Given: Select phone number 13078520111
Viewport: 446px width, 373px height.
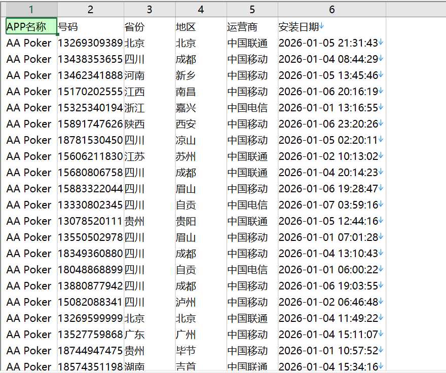Looking at the screenshot, I should click(x=90, y=221).
